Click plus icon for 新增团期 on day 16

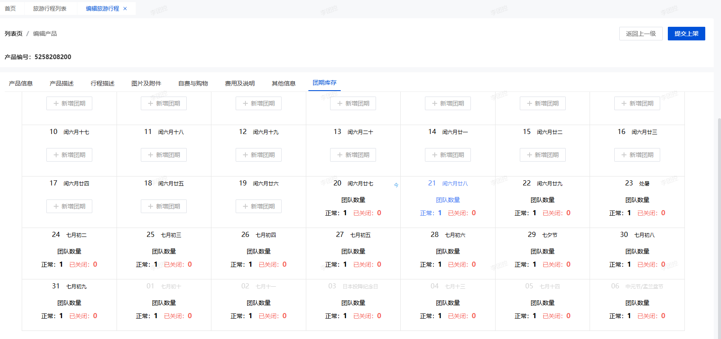click(x=624, y=155)
